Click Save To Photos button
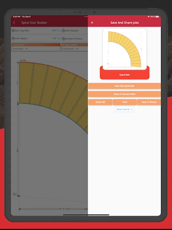The width and height of the screenshot is (172, 230). tap(149, 102)
